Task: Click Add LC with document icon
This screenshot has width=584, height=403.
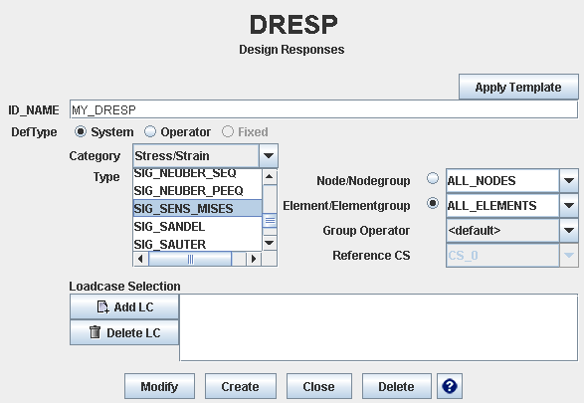Action: (x=124, y=306)
